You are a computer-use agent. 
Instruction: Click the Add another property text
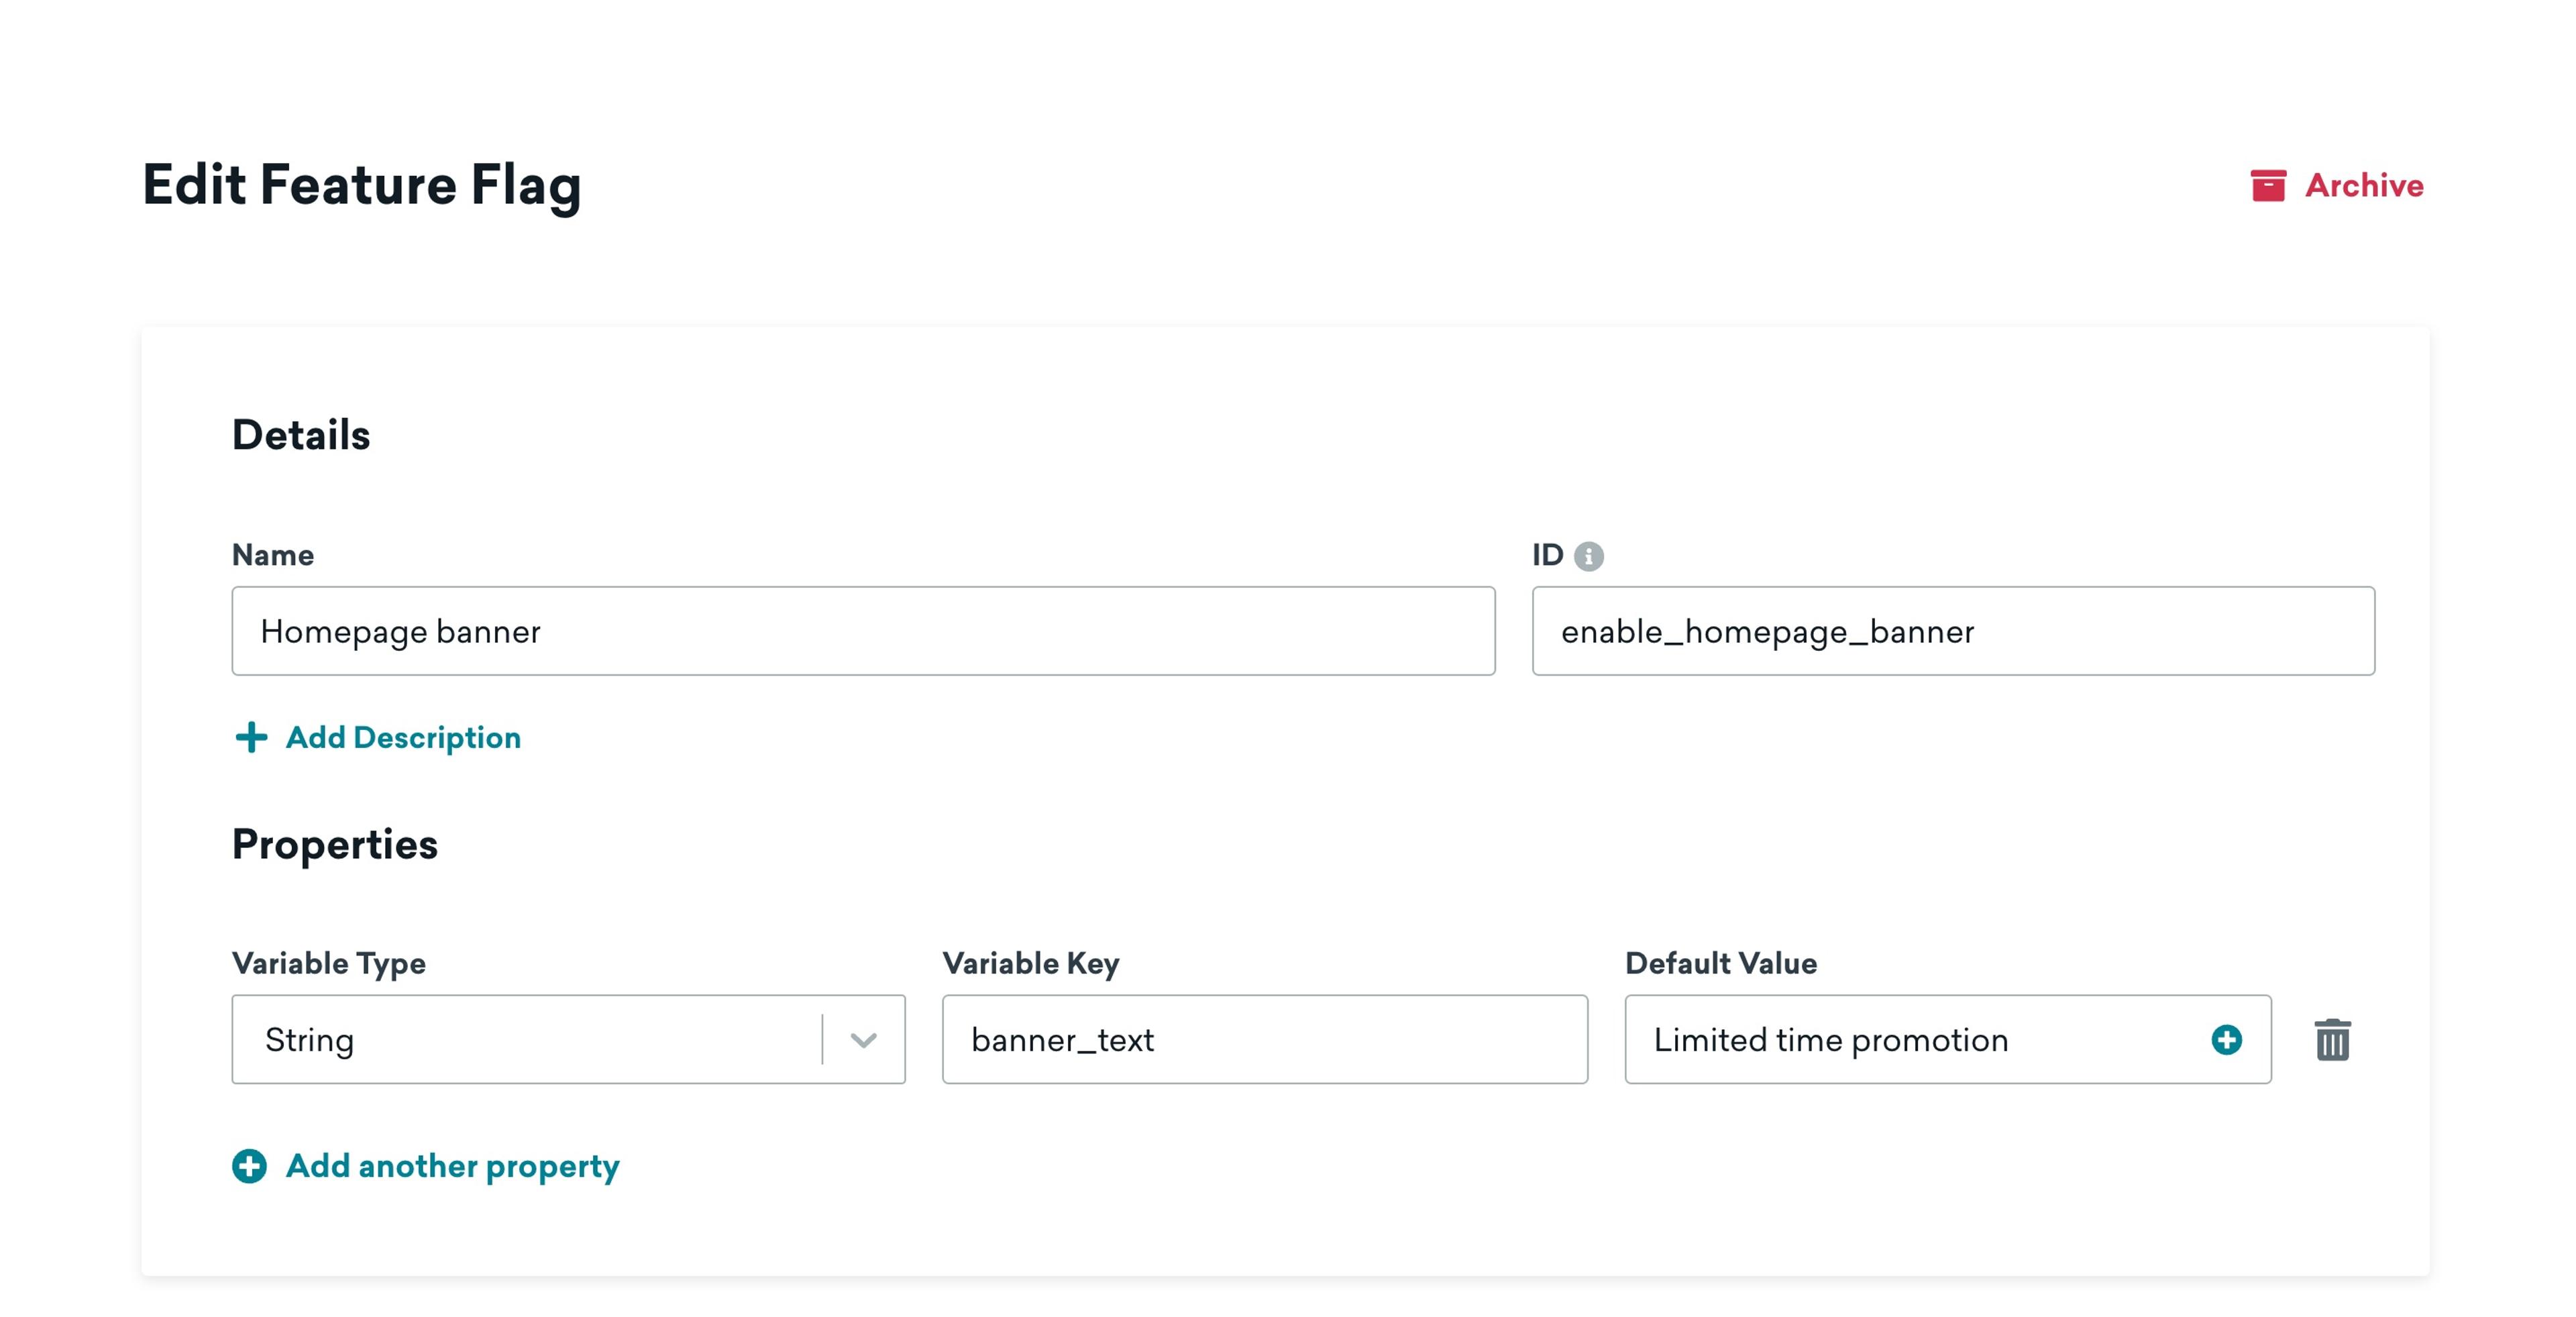pyautogui.click(x=452, y=1166)
